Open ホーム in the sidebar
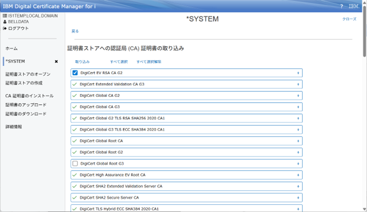The height and width of the screenshot is (212, 367). point(11,48)
